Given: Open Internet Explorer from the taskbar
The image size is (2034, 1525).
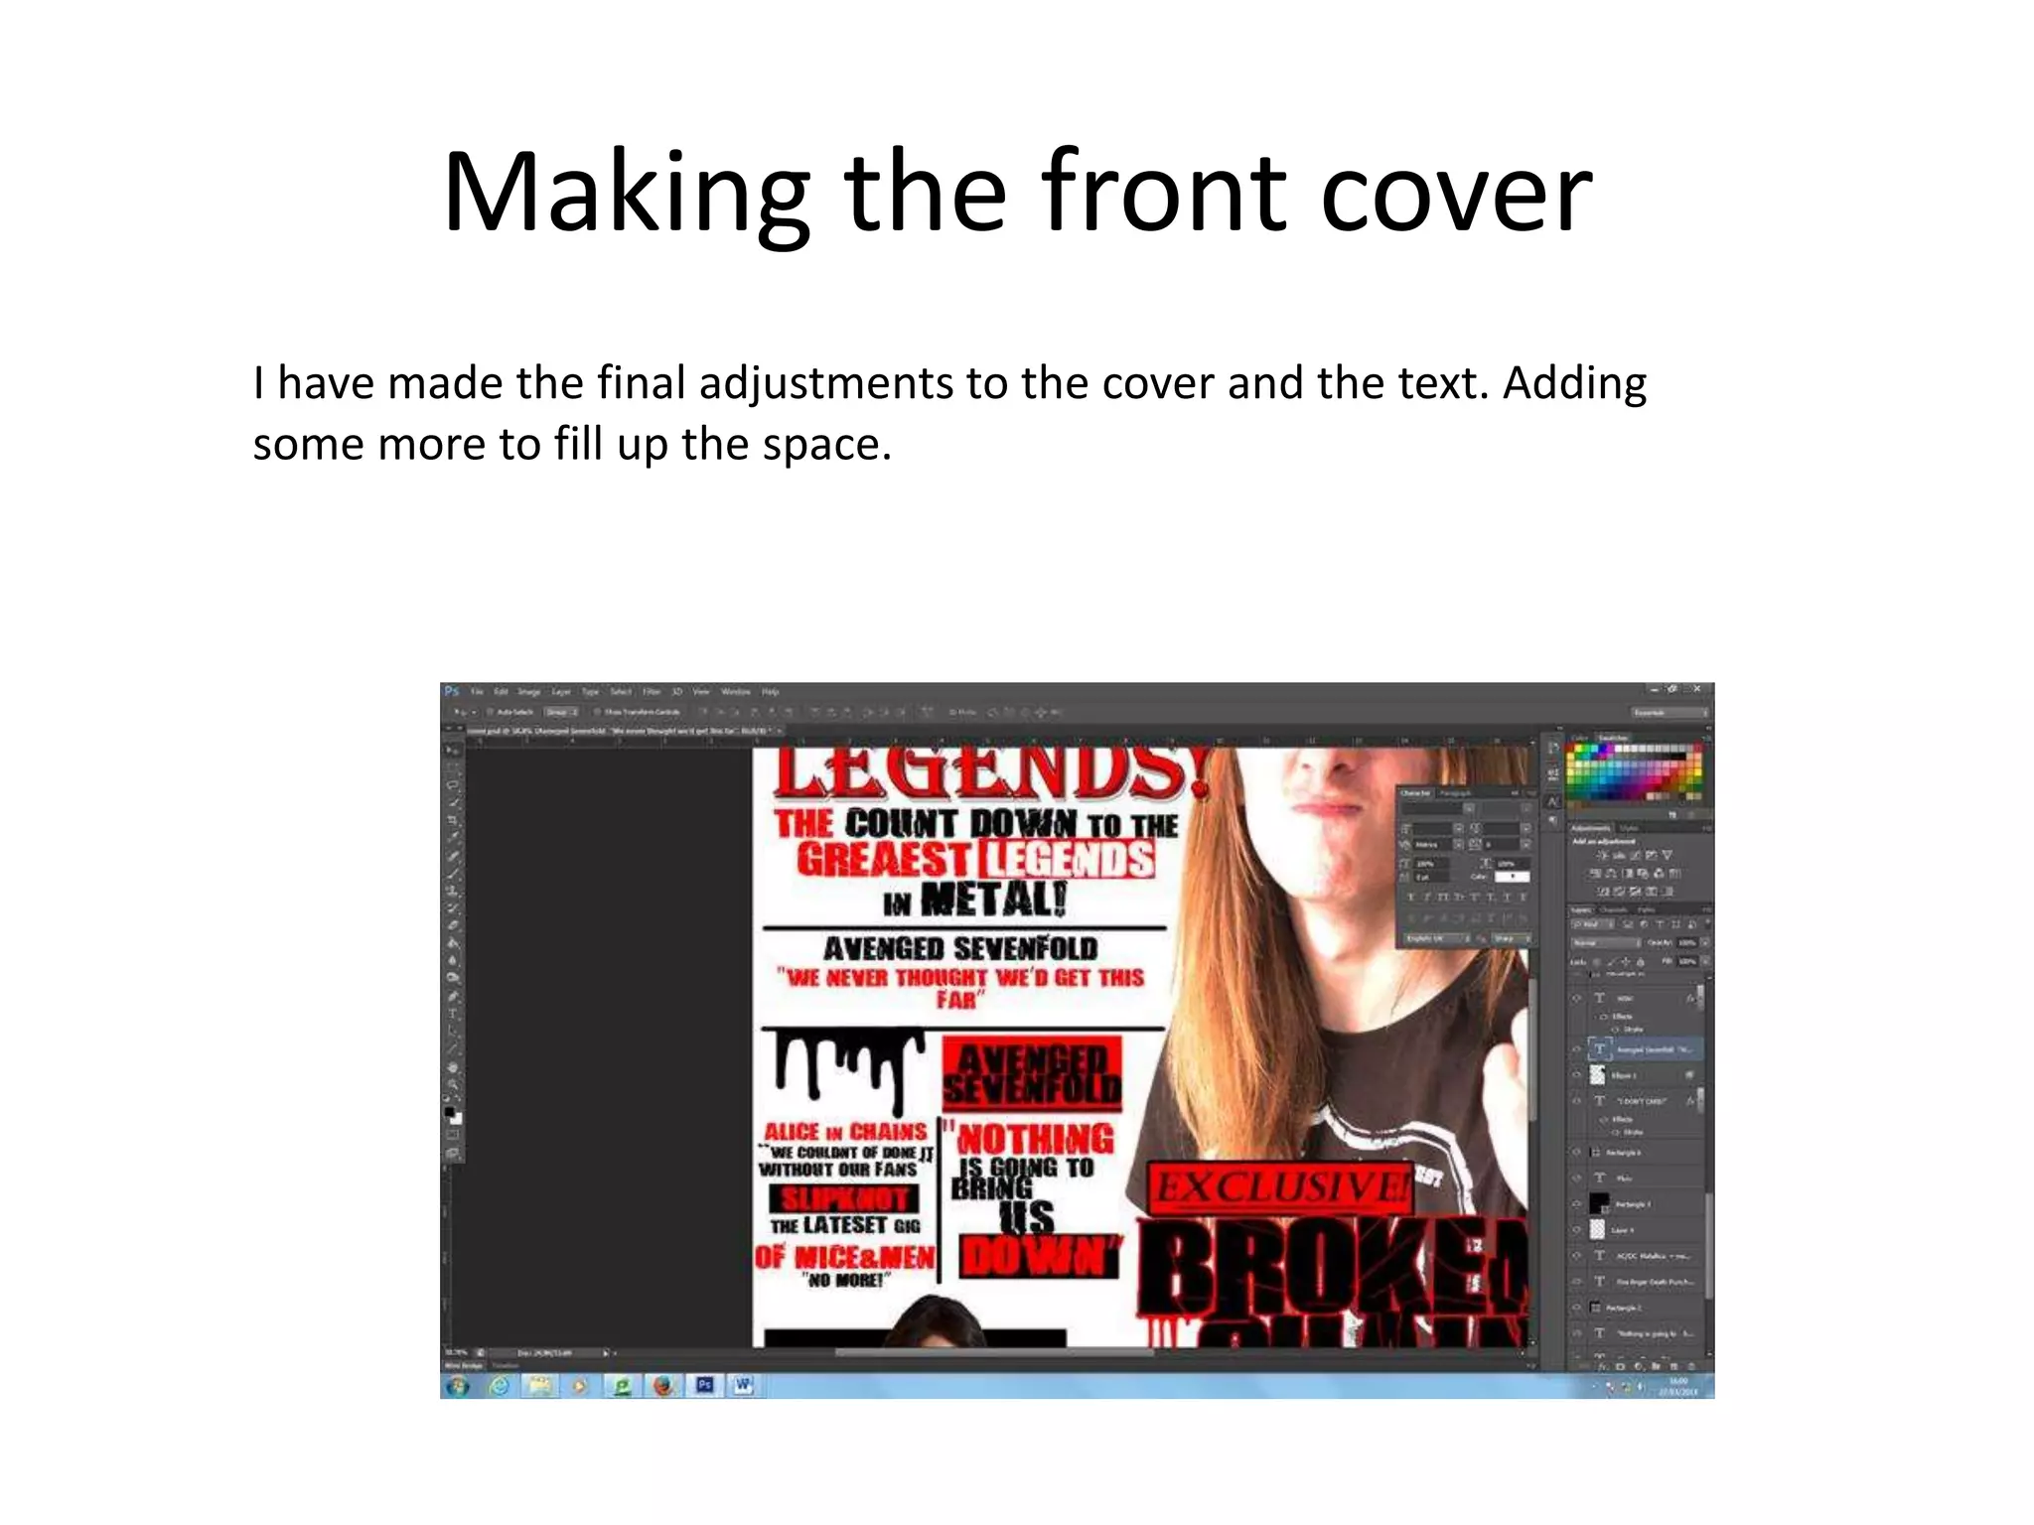Looking at the screenshot, I should 500,1385.
